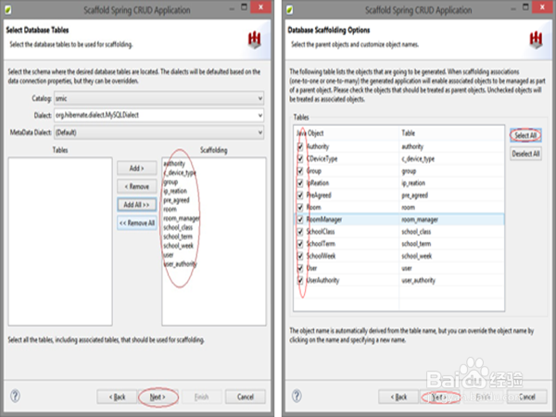Select school_class in Scaffolding list
556x417 pixels.
[178, 228]
